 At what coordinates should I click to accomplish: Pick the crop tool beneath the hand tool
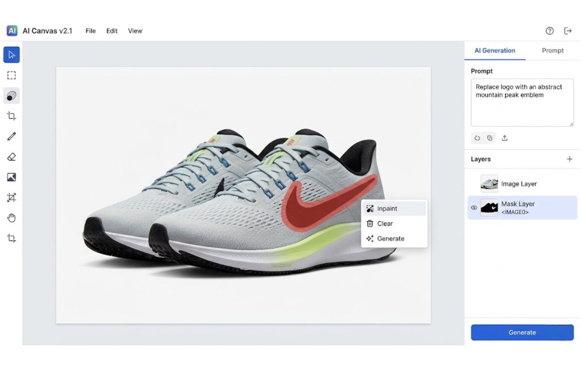(x=12, y=238)
